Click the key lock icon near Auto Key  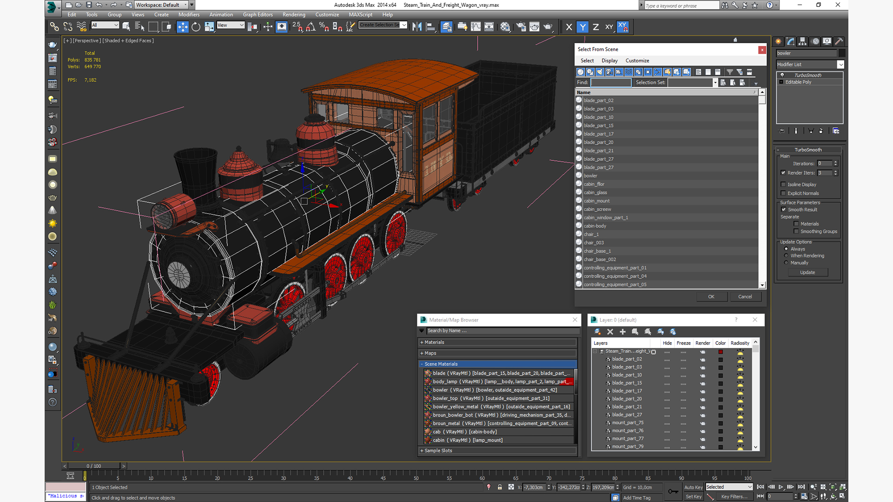673,491
